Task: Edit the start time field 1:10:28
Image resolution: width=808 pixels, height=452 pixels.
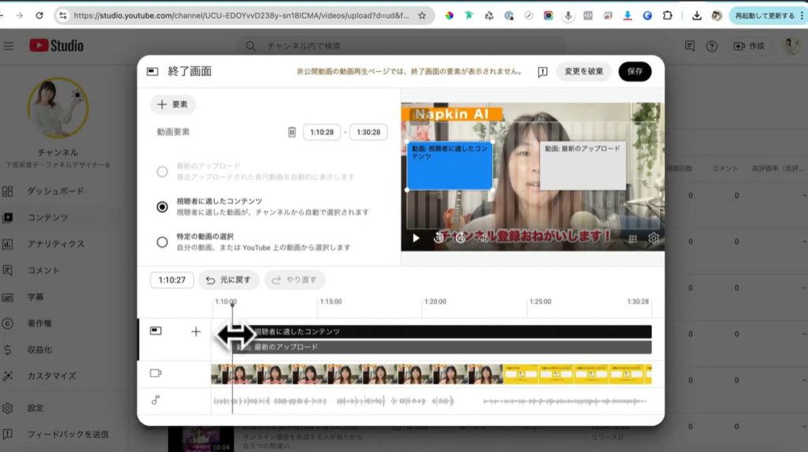Action: pyautogui.click(x=322, y=133)
